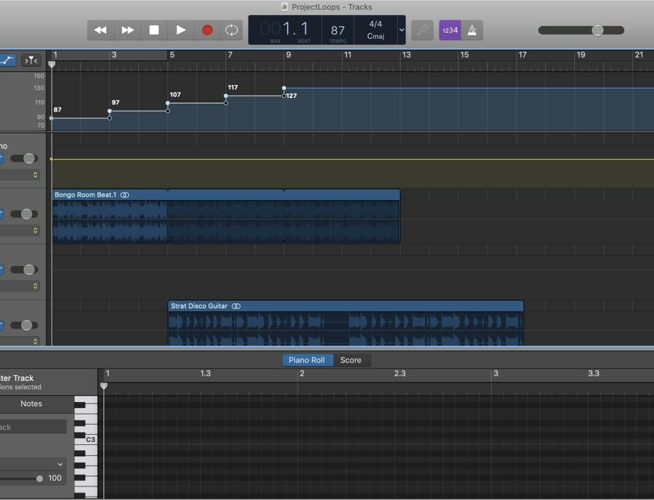Screen dimensions: 654x500
Task: Start recording with the red Record button
Action: tap(207, 30)
